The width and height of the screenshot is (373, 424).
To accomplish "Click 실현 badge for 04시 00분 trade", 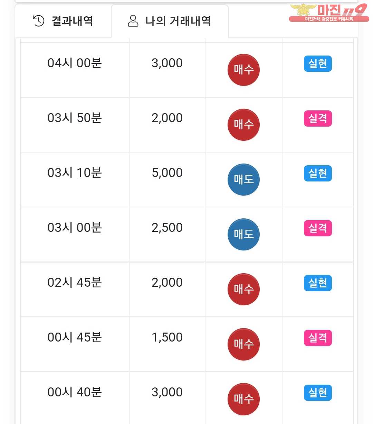I will point(318,64).
